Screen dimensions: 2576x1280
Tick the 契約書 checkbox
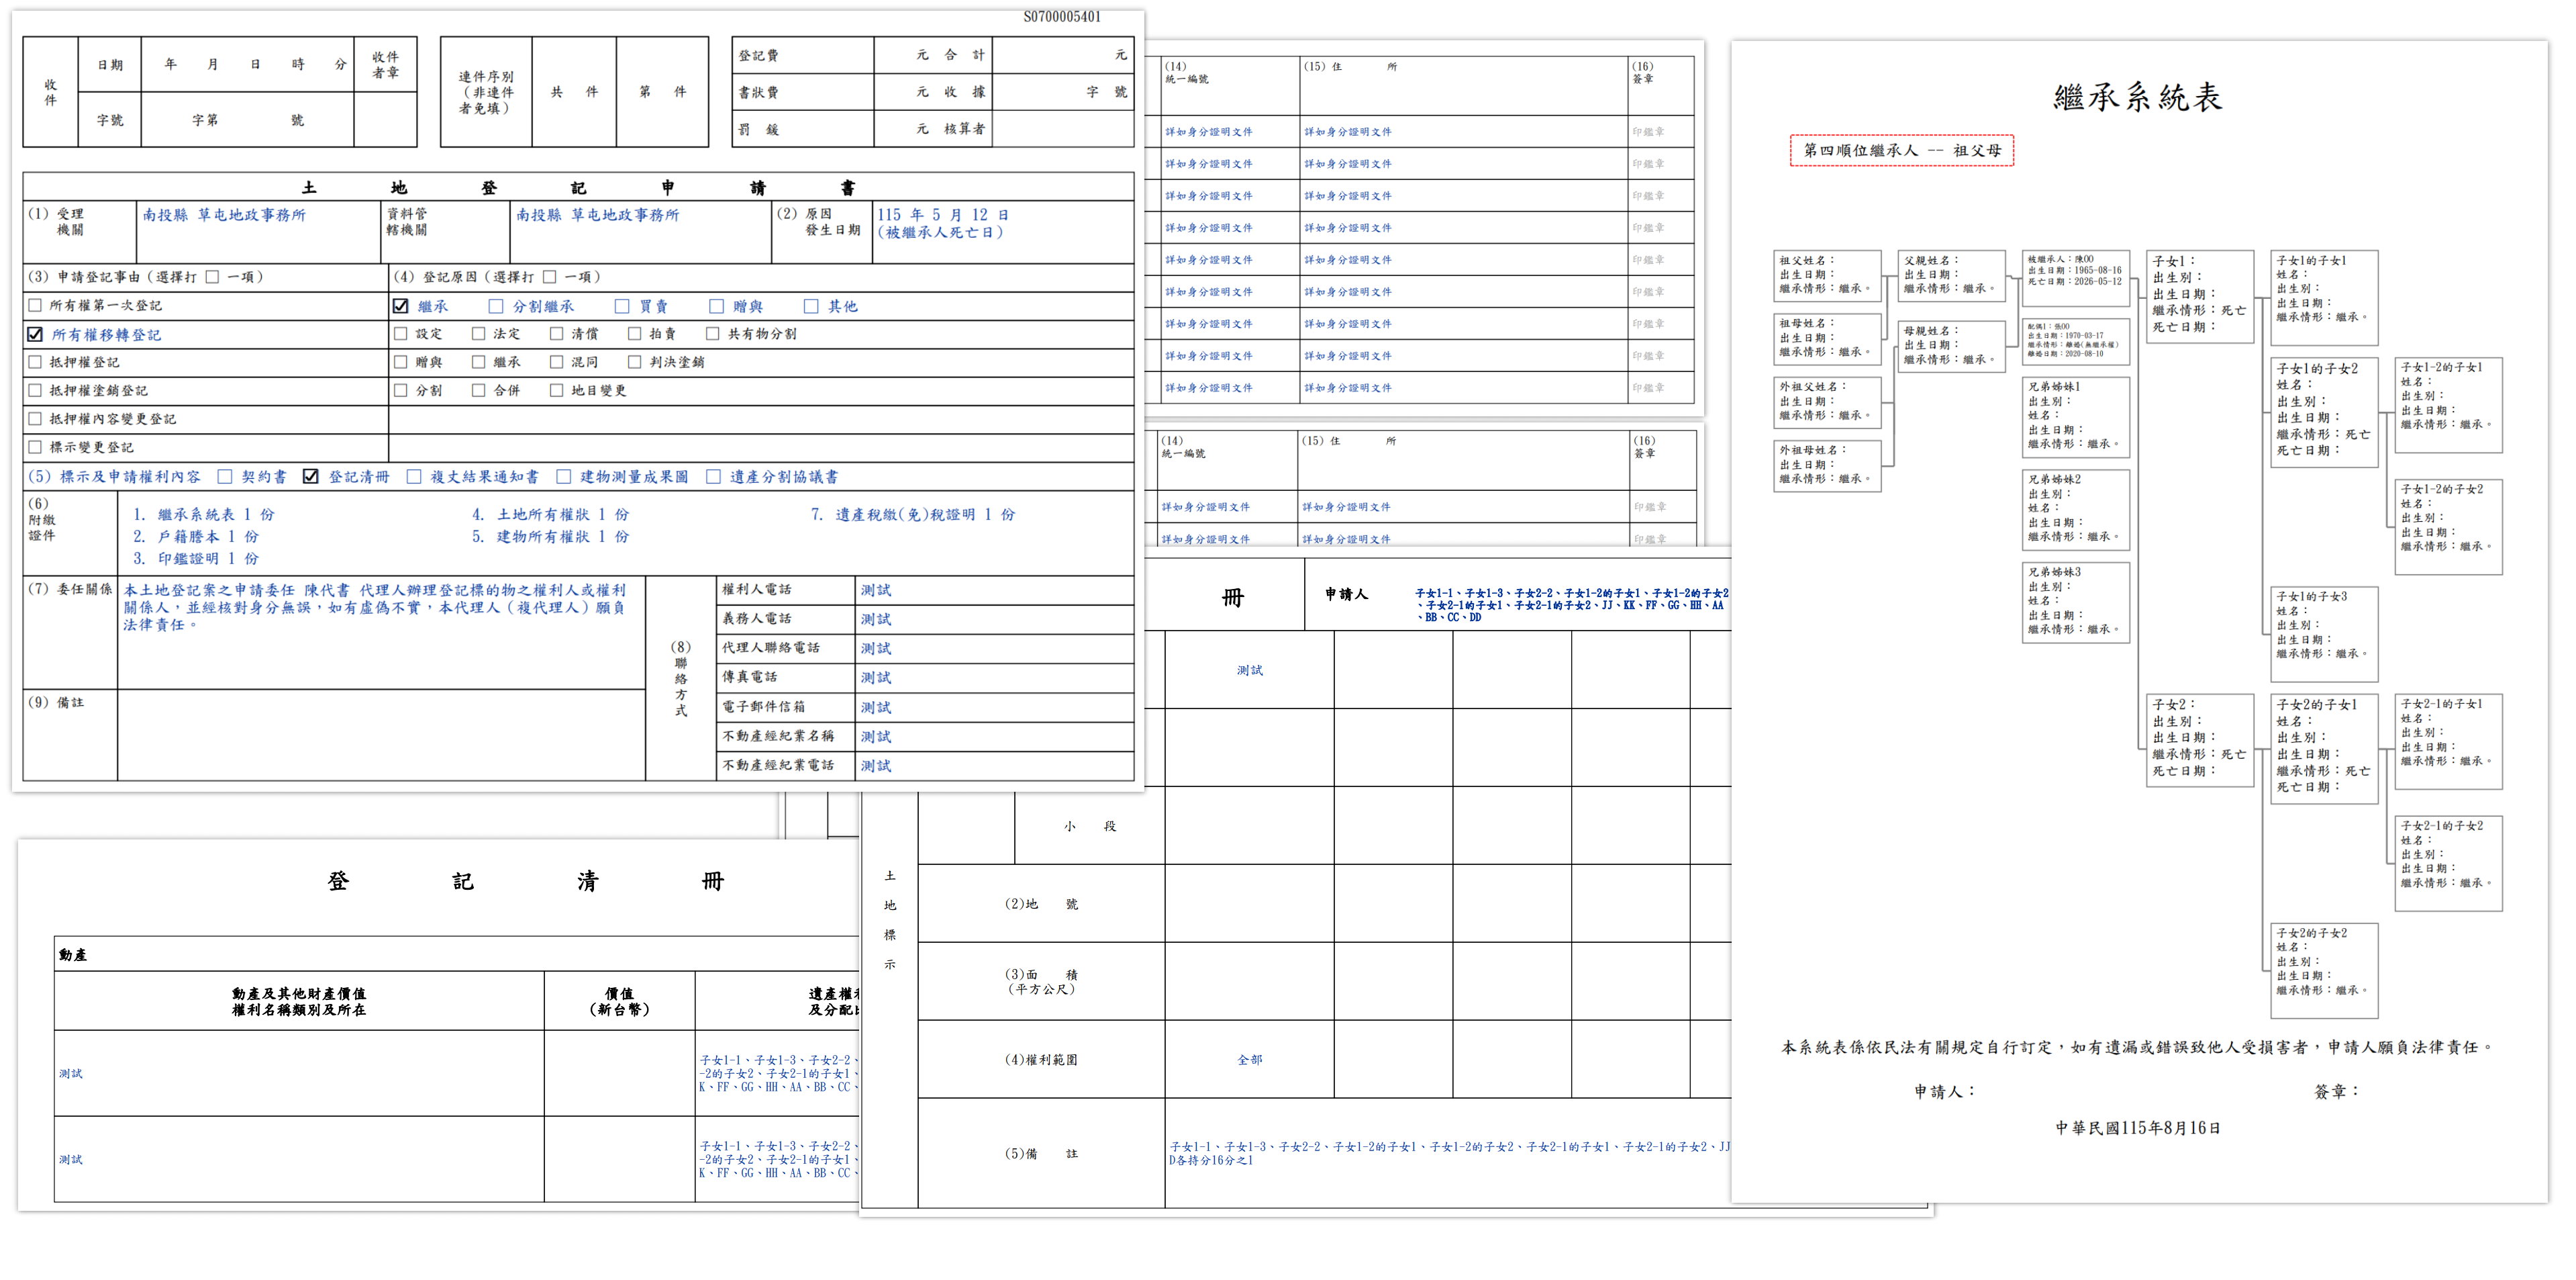225,476
